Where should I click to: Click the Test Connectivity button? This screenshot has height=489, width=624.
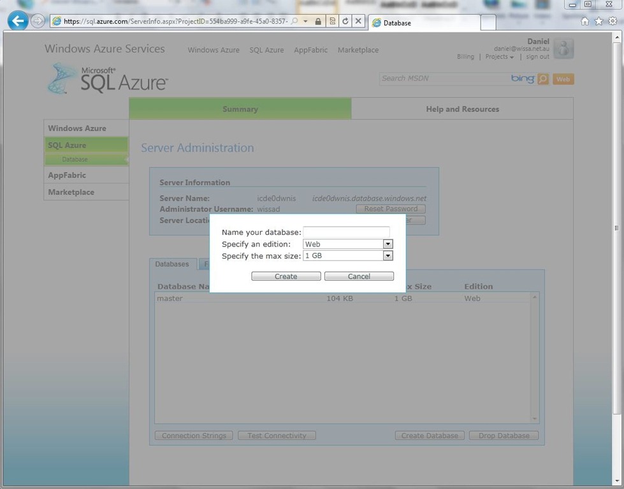(x=277, y=436)
